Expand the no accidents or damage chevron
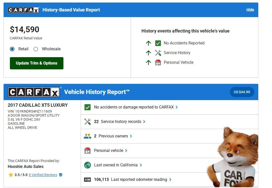The width and height of the screenshot is (272, 188). tap(177, 107)
